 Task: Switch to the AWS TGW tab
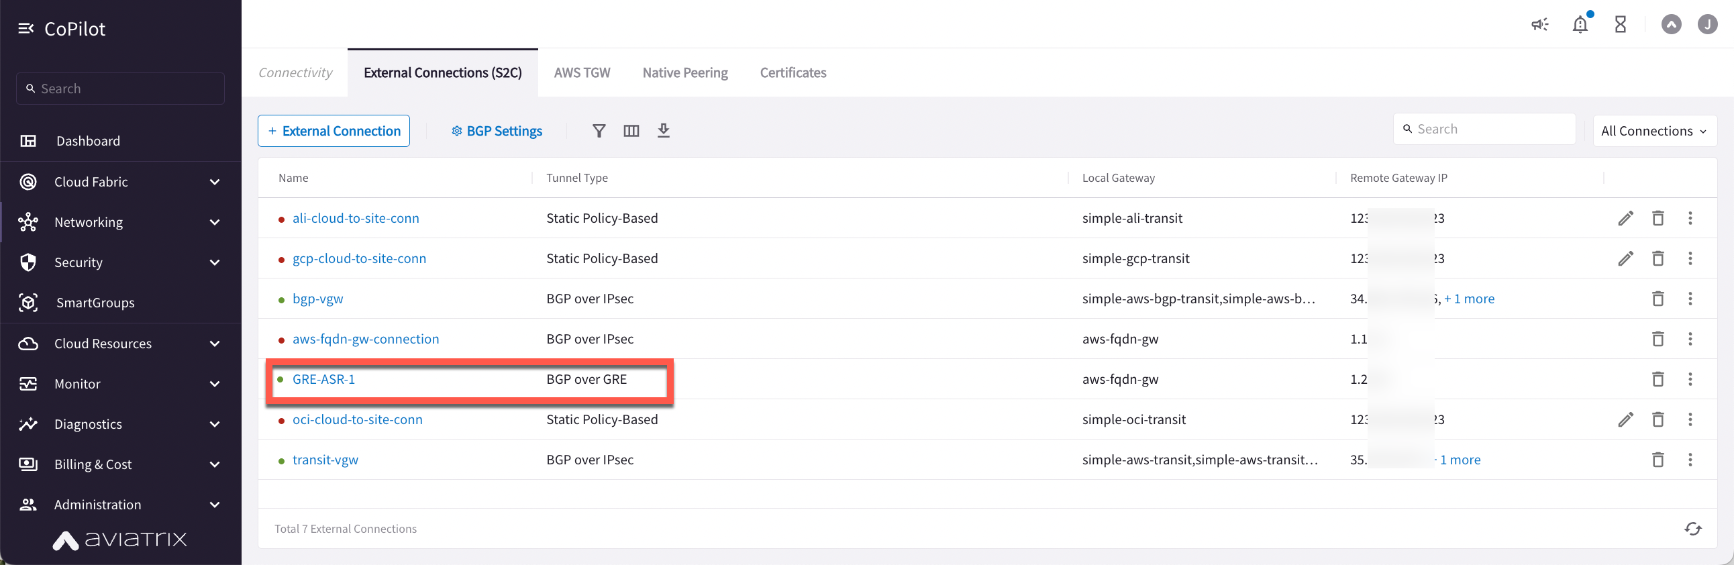coord(582,72)
